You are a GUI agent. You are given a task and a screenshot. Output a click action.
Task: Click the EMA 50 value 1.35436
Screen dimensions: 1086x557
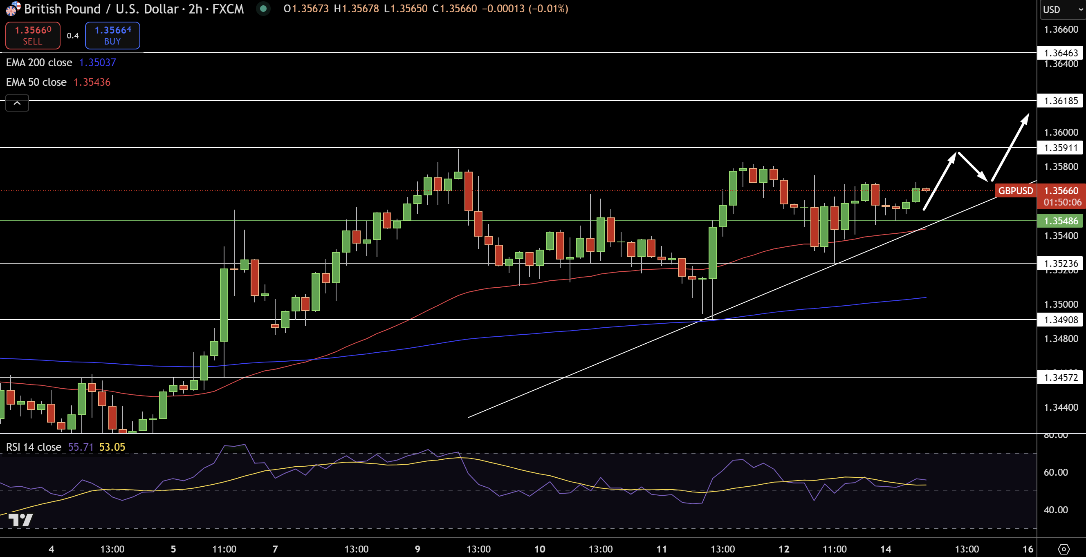[x=92, y=82]
